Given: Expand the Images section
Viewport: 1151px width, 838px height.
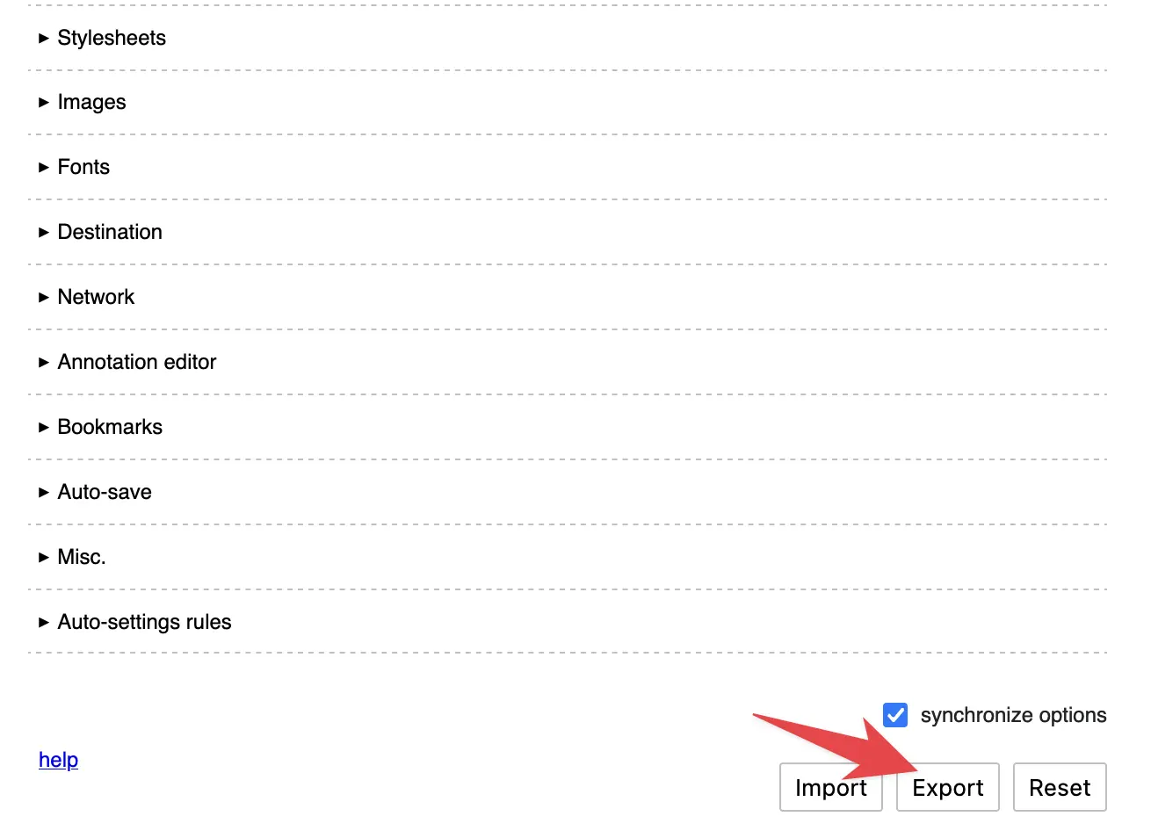Looking at the screenshot, I should (91, 103).
